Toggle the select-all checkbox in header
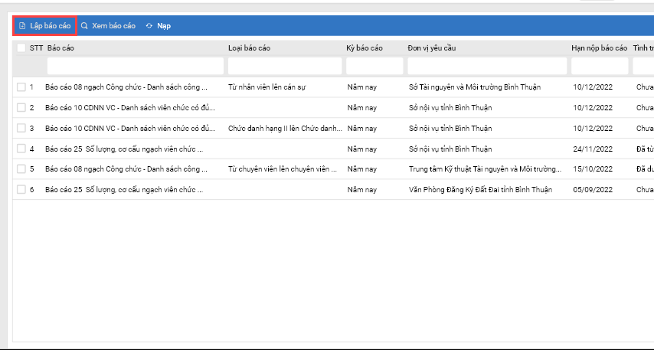Screen dimensions: 654x350 coord(21,48)
